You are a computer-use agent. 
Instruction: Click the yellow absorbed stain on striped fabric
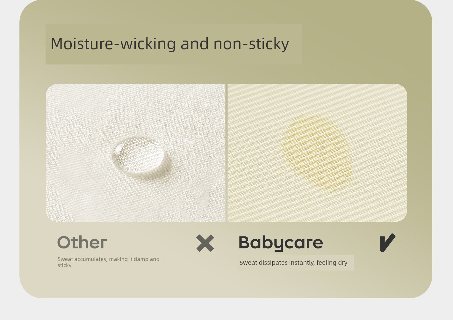[x=317, y=154]
